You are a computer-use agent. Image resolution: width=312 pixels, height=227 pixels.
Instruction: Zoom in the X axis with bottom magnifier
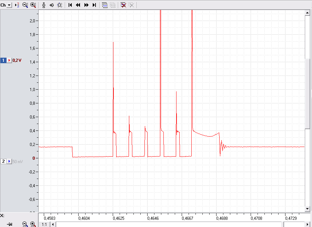click(x=33, y=224)
